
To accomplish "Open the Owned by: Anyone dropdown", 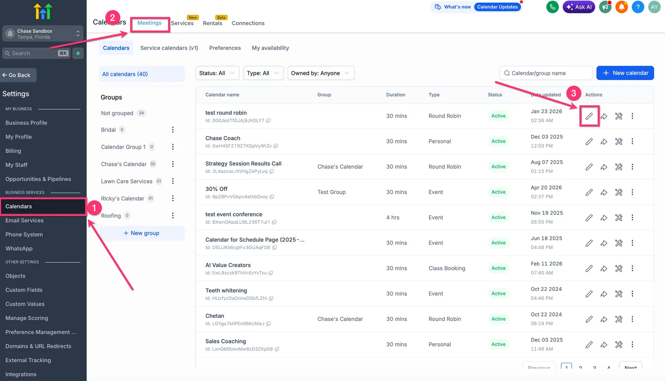I will [321, 73].
